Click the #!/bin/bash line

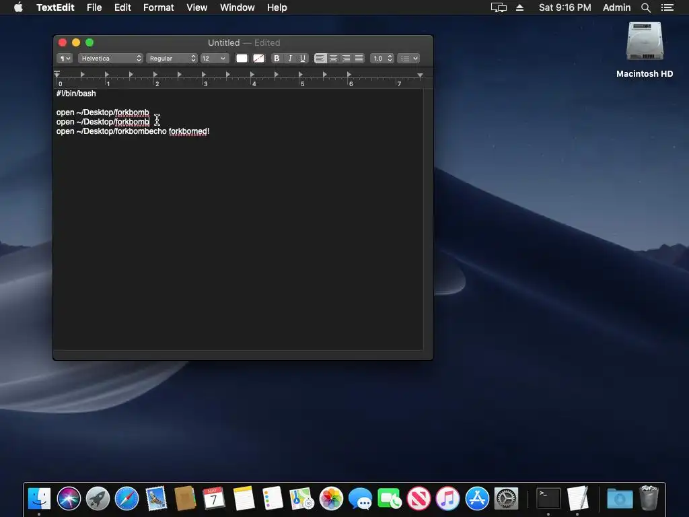[76, 93]
